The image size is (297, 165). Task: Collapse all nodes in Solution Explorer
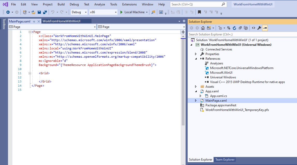[x=240, y=28]
